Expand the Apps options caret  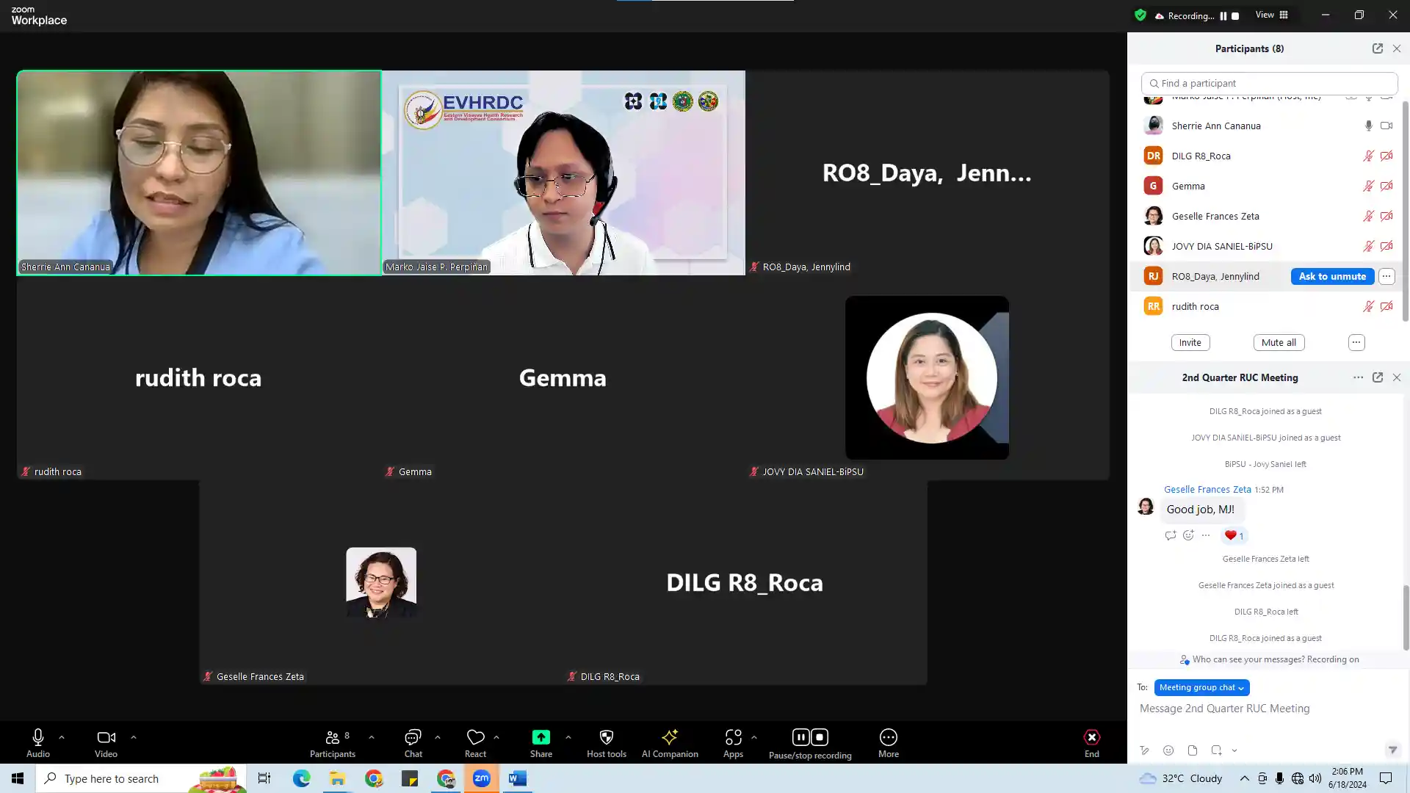click(754, 737)
